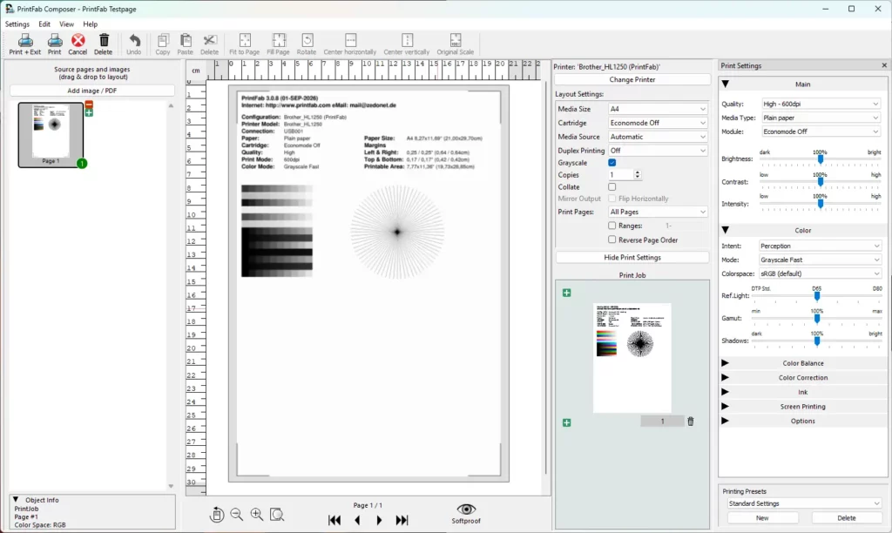Click the Copy toolbar icon
The image size is (892, 533).
tap(163, 40)
